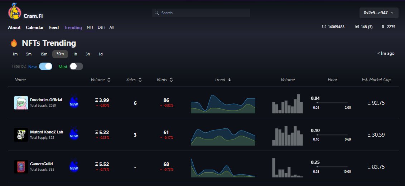The height and width of the screenshot is (186, 405).
Task: Click the Ξ 3.99 volume value
Action: [102, 101]
